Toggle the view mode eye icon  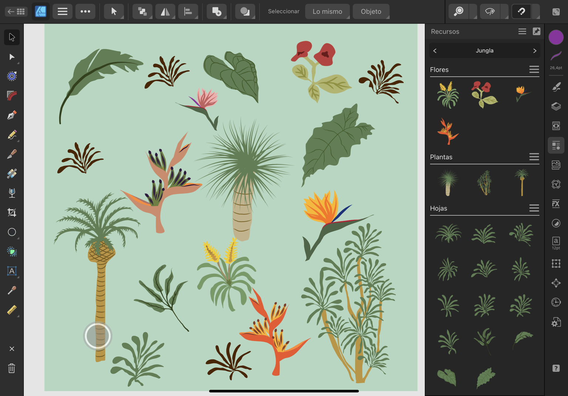(490, 11)
